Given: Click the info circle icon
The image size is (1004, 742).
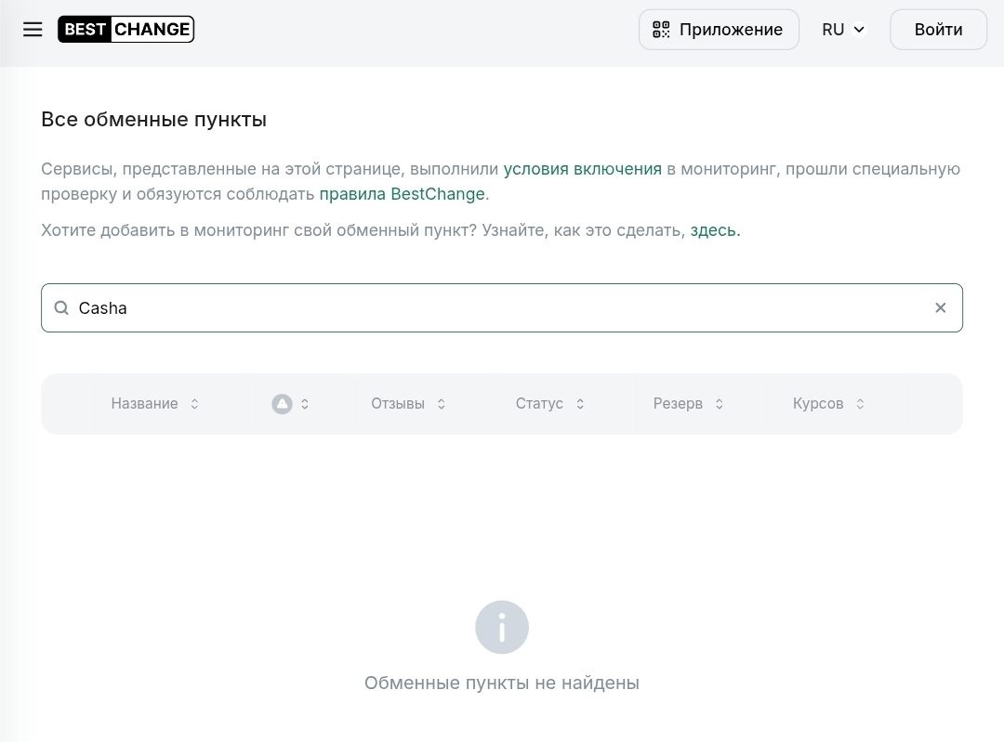Looking at the screenshot, I should click(502, 627).
